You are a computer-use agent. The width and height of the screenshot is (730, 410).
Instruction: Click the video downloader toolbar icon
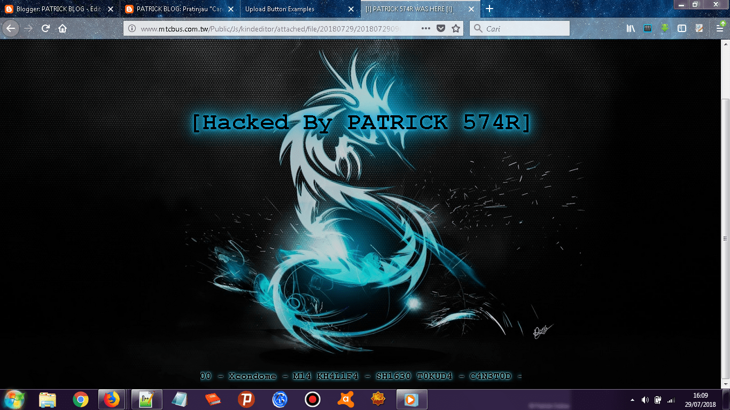click(647, 28)
